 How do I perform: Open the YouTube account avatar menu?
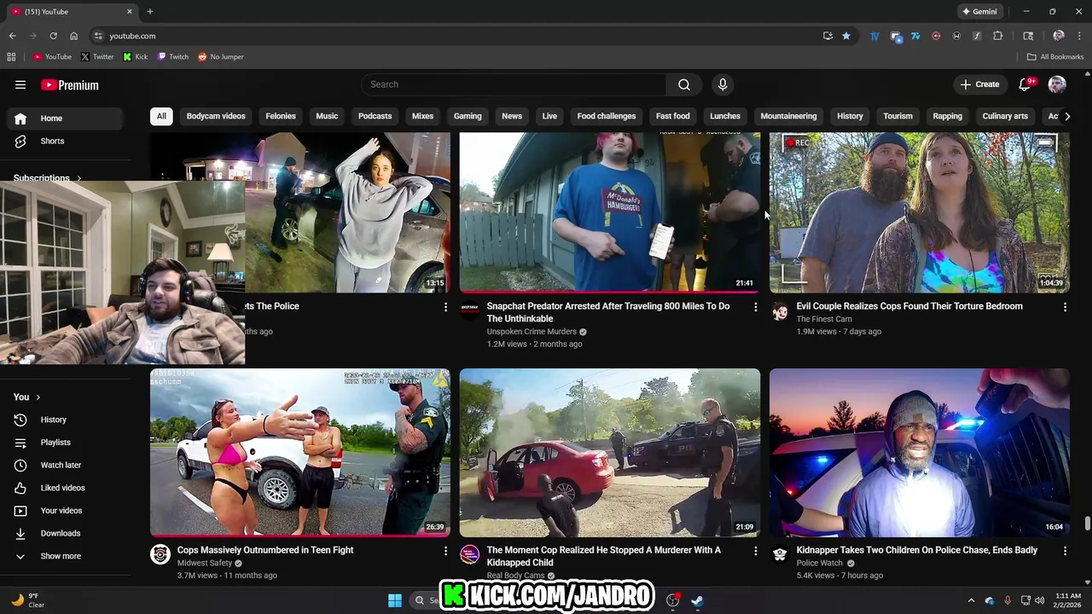point(1057,84)
